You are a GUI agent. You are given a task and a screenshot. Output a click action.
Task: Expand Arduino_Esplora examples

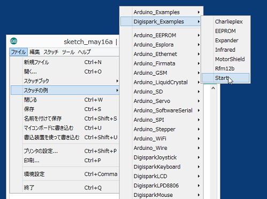point(162,45)
